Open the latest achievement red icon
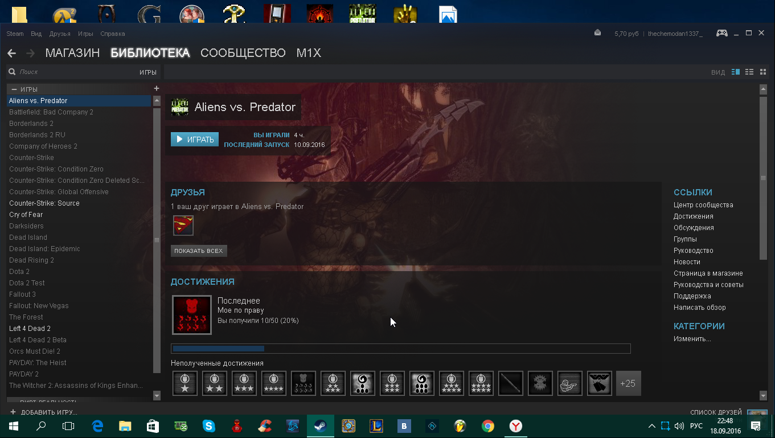The image size is (775, 438). [192, 314]
